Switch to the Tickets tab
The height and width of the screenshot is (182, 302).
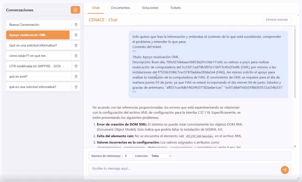point(175,8)
